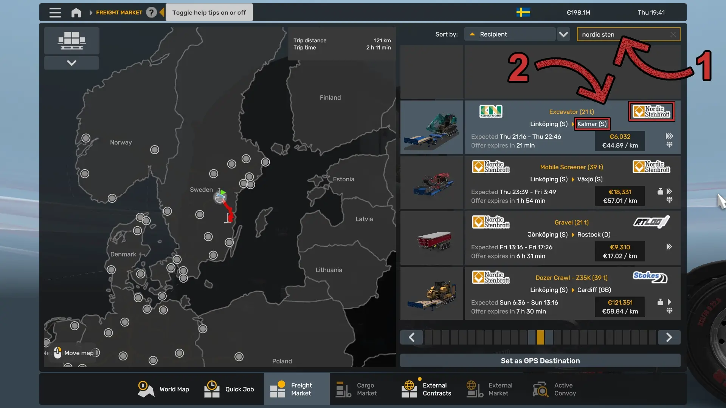Click sort order dropdown arrow button
This screenshot has height=408, width=726.
coord(563,34)
